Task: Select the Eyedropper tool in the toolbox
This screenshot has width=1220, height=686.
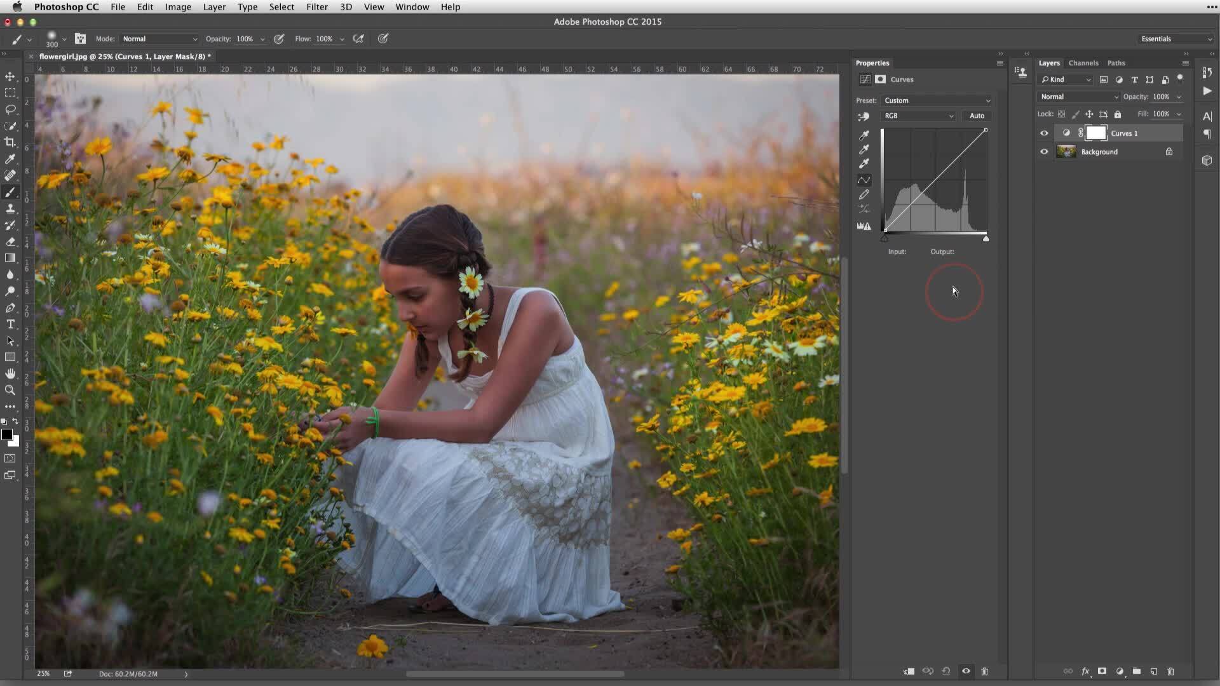Action: [x=10, y=159]
